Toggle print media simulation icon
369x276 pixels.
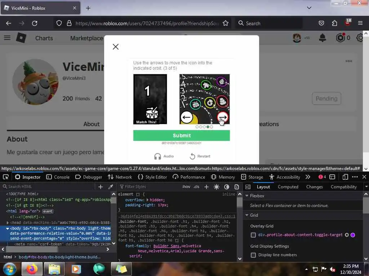(x=237, y=187)
